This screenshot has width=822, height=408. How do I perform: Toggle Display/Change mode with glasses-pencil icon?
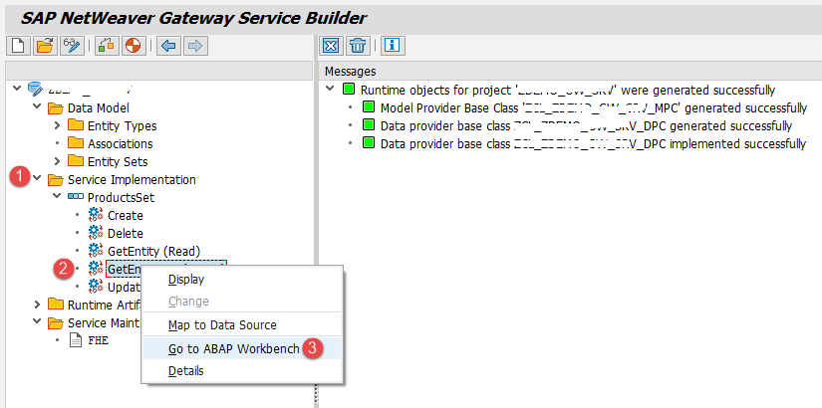click(71, 46)
